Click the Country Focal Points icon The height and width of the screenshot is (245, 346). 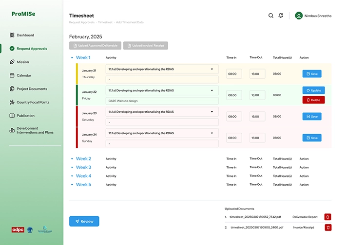[x=12, y=103]
